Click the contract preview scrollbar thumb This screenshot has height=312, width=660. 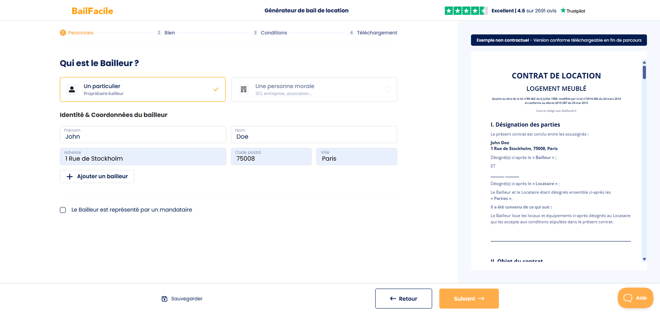pyautogui.click(x=644, y=72)
